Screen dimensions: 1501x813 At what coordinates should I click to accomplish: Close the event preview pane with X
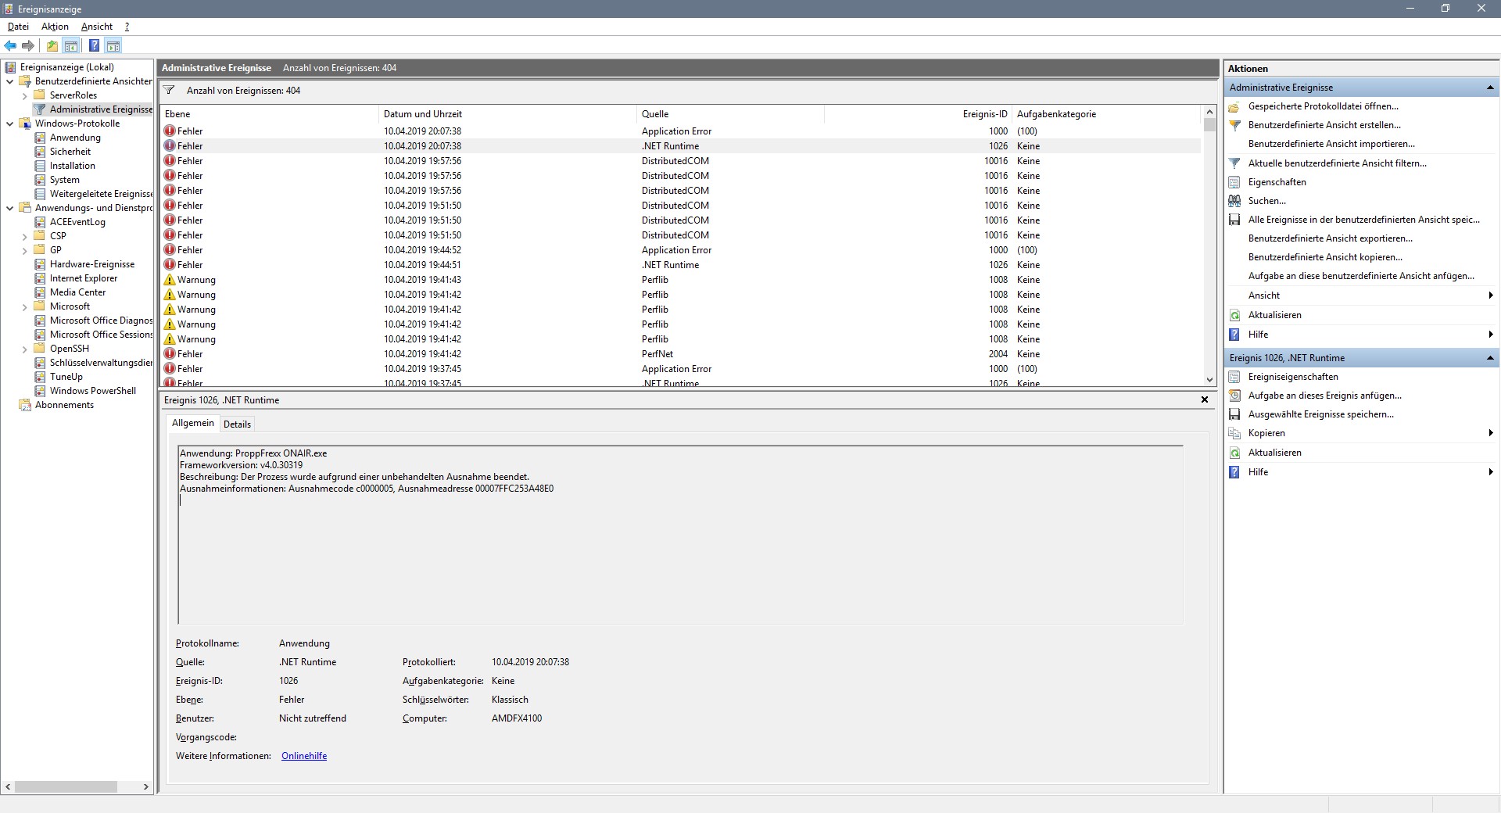(1205, 399)
